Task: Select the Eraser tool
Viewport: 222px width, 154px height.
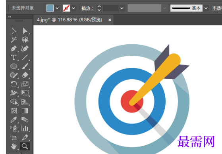Action: 25,75
